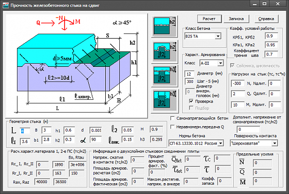Select the flat joint type icon with h2

(165, 26)
